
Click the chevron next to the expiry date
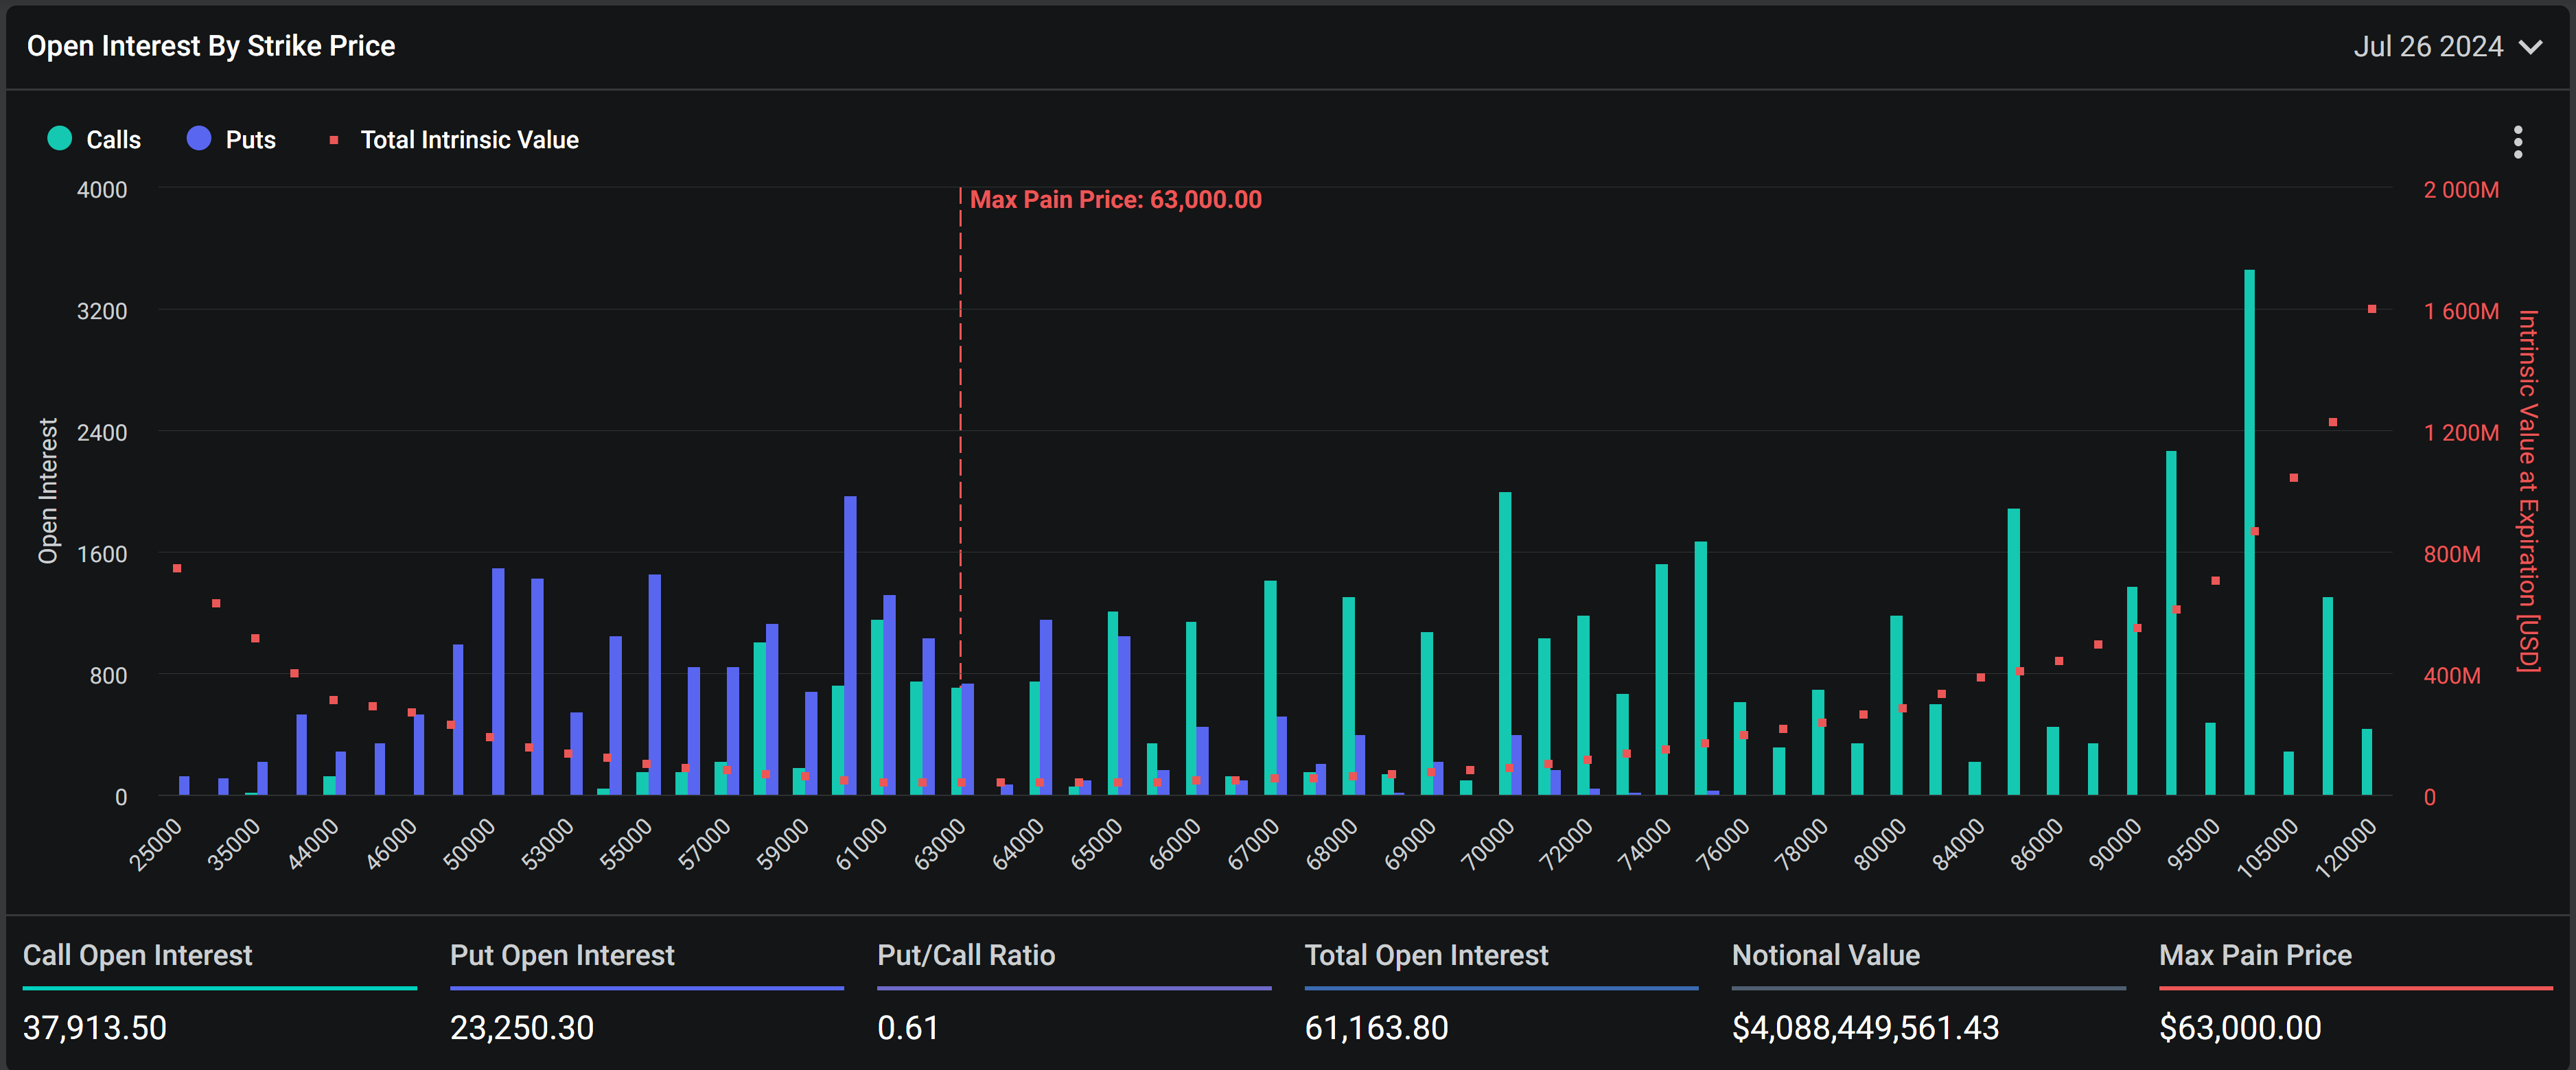pos(2529,47)
